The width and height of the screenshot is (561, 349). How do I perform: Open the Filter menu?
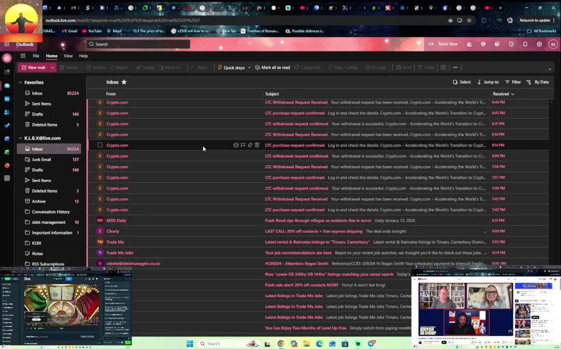pyautogui.click(x=513, y=82)
